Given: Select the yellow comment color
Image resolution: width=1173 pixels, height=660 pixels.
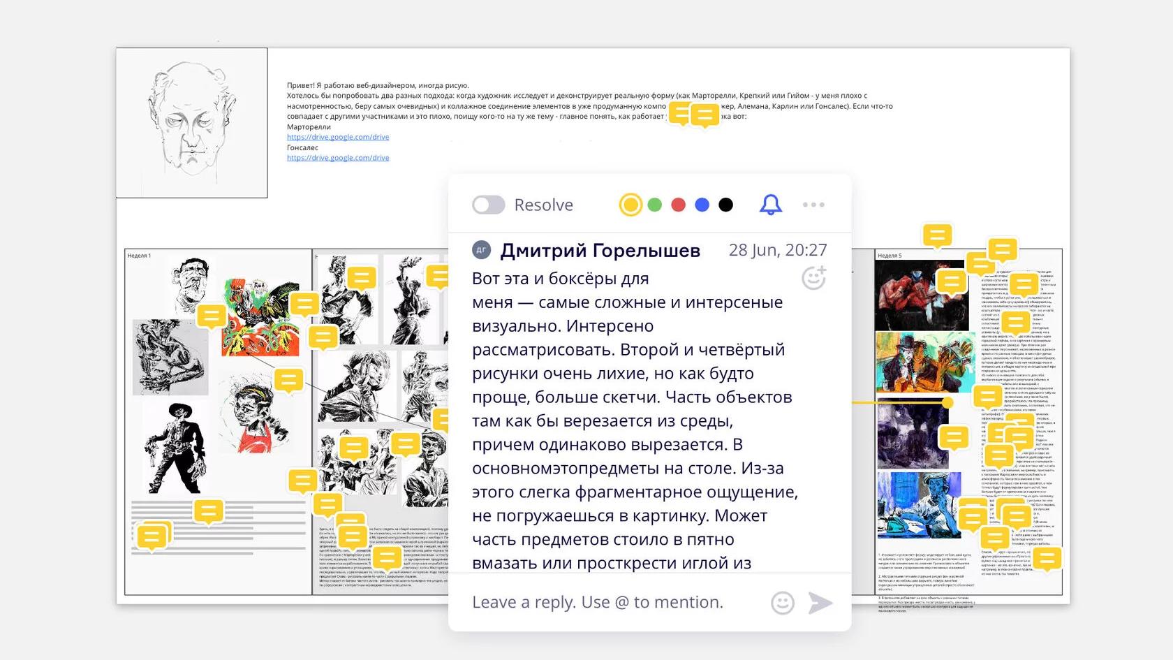Looking at the screenshot, I should (x=630, y=205).
